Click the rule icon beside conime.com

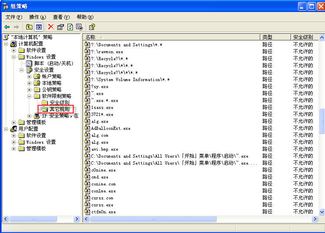coord(87,184)
